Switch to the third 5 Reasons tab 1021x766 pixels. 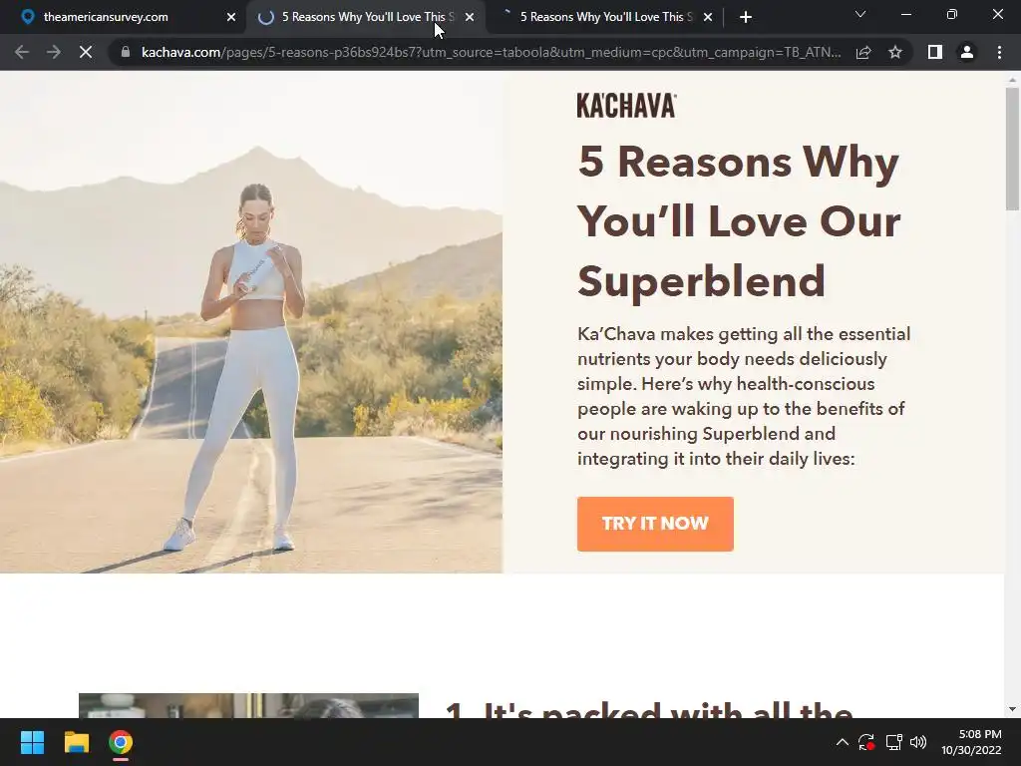click(604, 17)
